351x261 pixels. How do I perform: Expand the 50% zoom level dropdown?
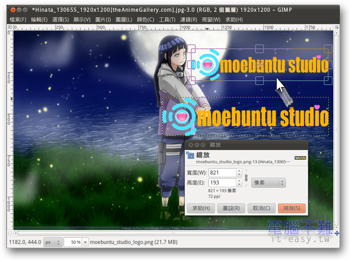point(85,242)
